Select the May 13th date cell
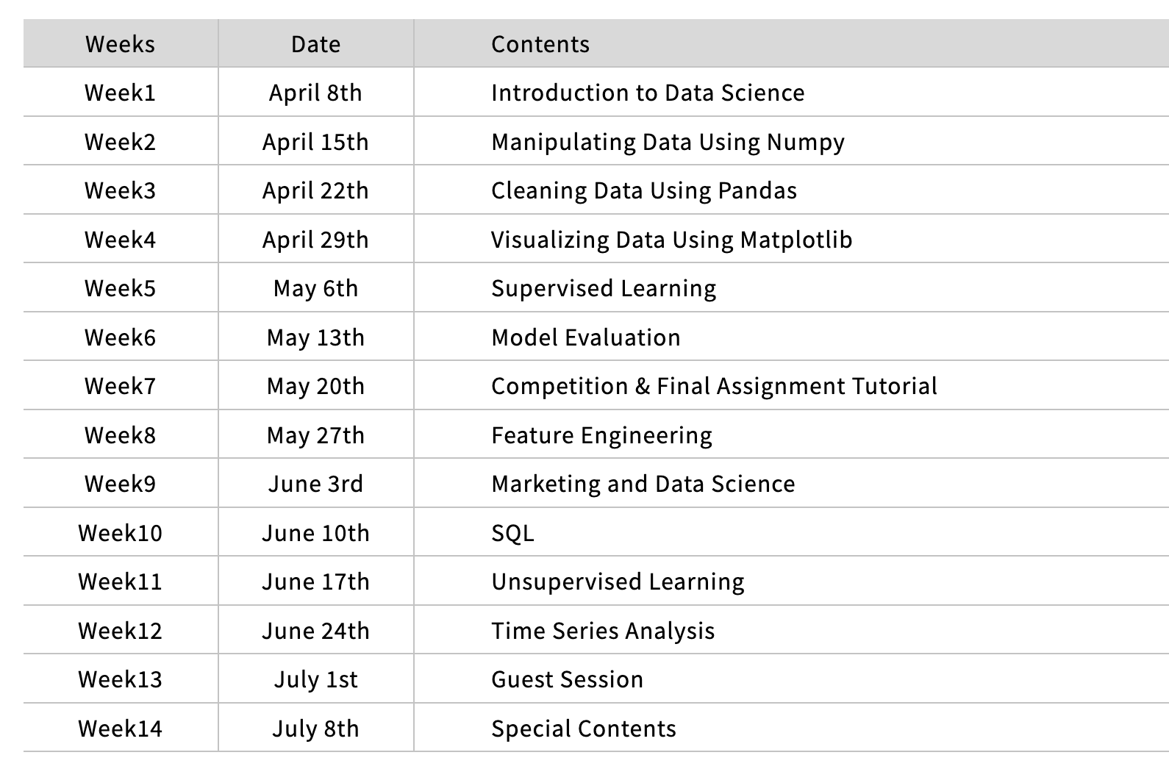This screenshot has width=1169, height=769. tap(315, 337)
